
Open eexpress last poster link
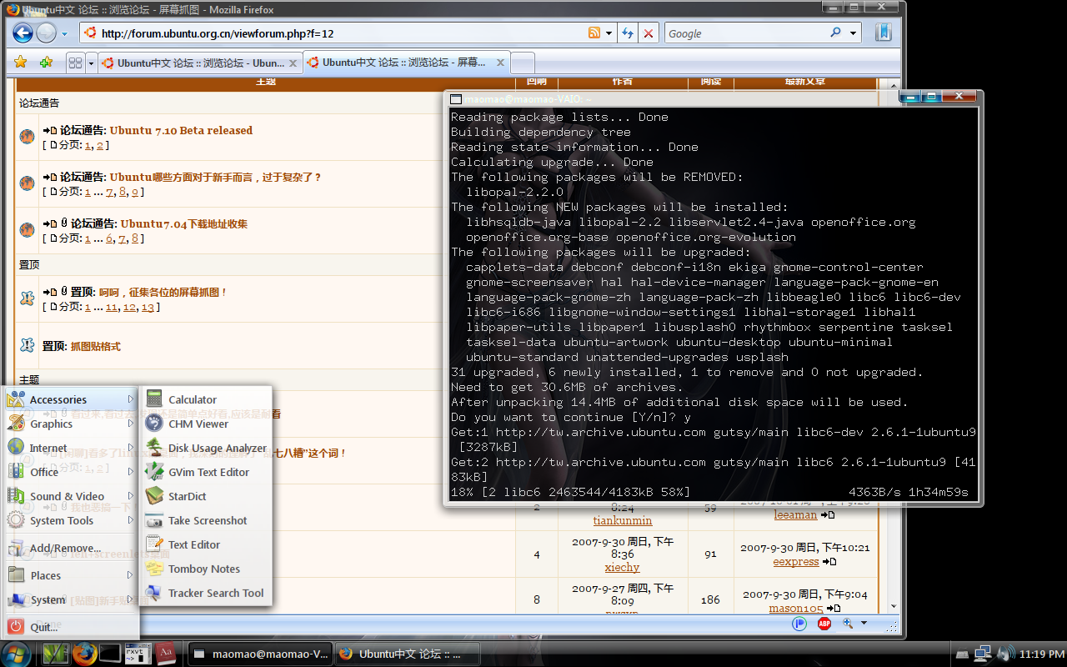click(796, 561)
